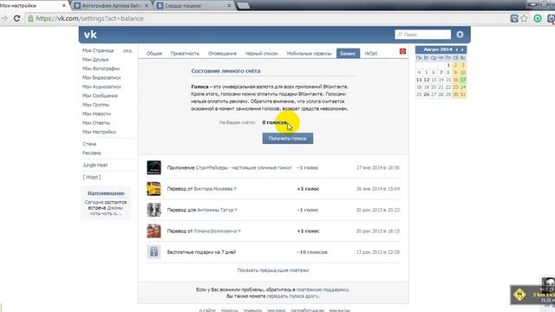Viewport: 555px width, 312px height.
Task: Go to Мои Сообщения in the sidebar
Action: 100,96
